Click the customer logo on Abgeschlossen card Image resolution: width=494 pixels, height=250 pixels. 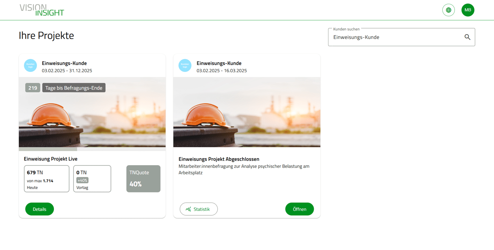pos(185,66)
